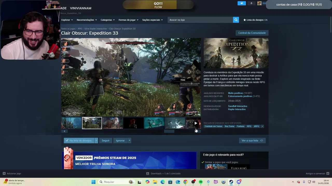Open the Windows Start menu
This screenshot has height=186, width=332.
pos(93,182)
